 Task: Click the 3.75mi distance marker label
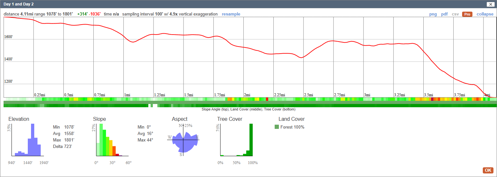point(460,95)
